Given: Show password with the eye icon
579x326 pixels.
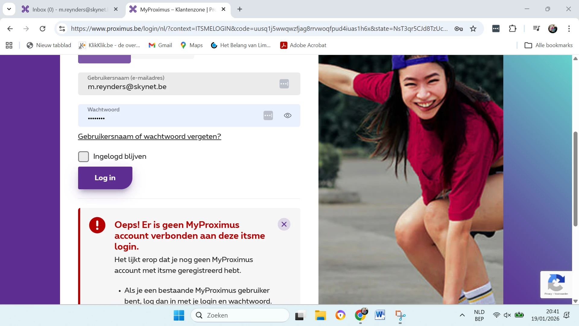Looking at the screenshot, I should 287,116.
